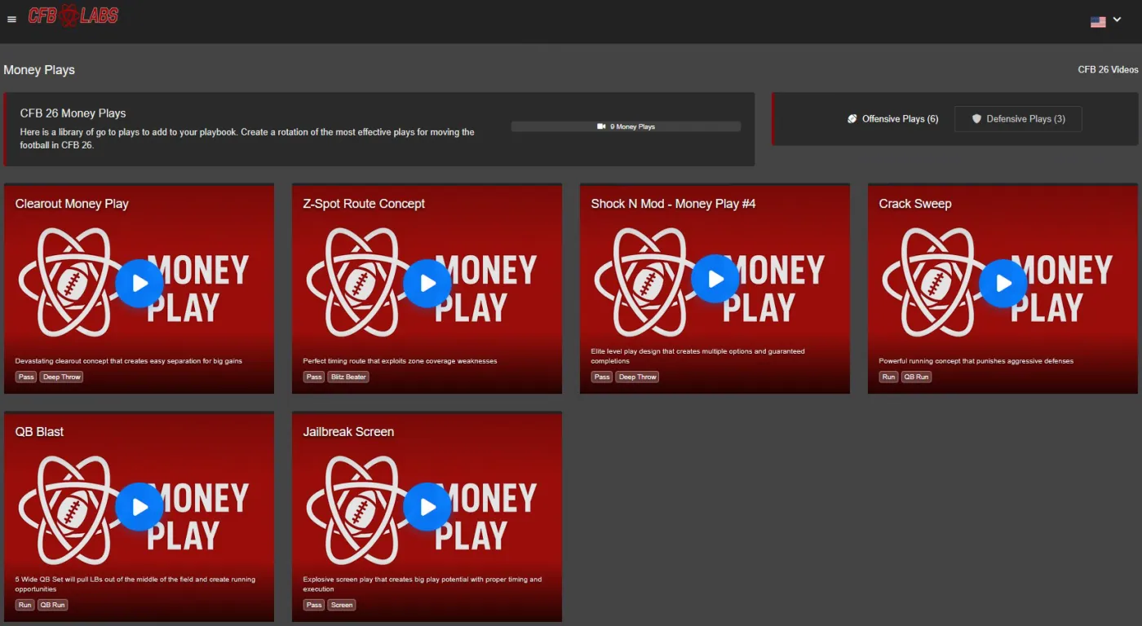Select the Screen tag on Jailbreak Screen

pos(342,605)
